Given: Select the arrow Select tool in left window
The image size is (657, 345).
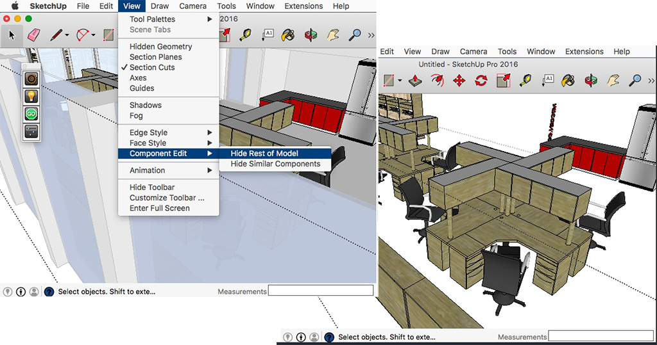Looking at the screenshot, I should click(x=12, y=35).
